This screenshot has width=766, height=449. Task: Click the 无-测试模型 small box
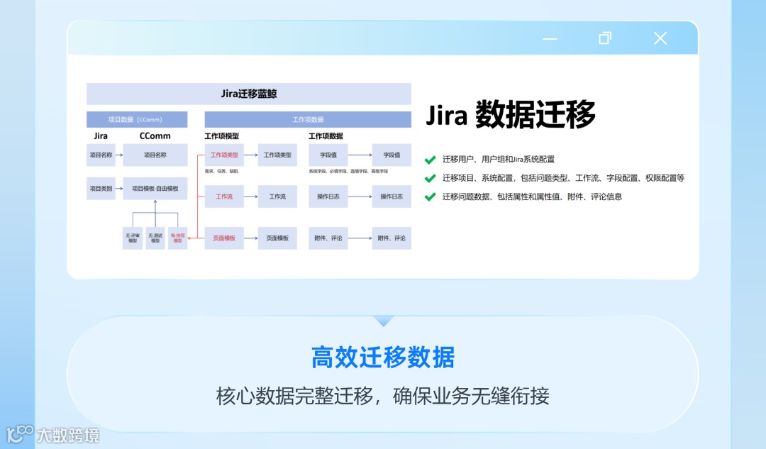coord(155,238)
